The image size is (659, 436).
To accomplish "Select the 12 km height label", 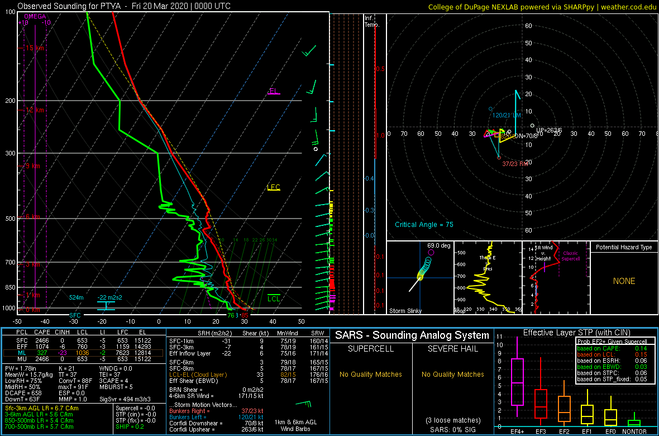I will tap(34, 110).
